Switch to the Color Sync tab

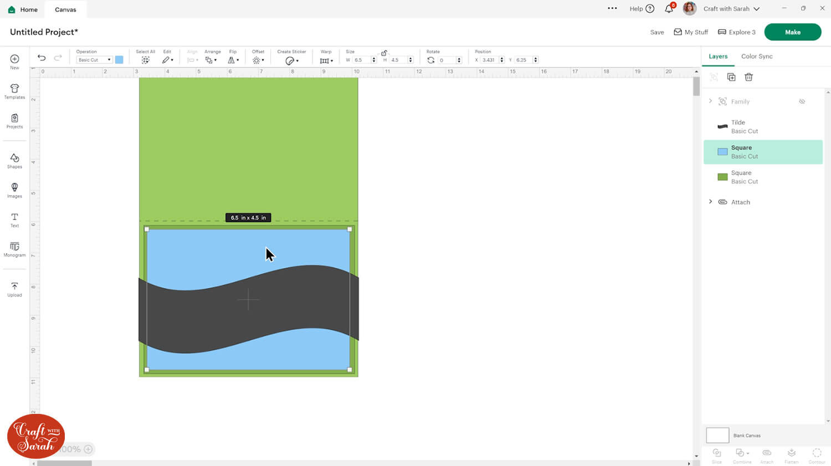click(756, 57)
